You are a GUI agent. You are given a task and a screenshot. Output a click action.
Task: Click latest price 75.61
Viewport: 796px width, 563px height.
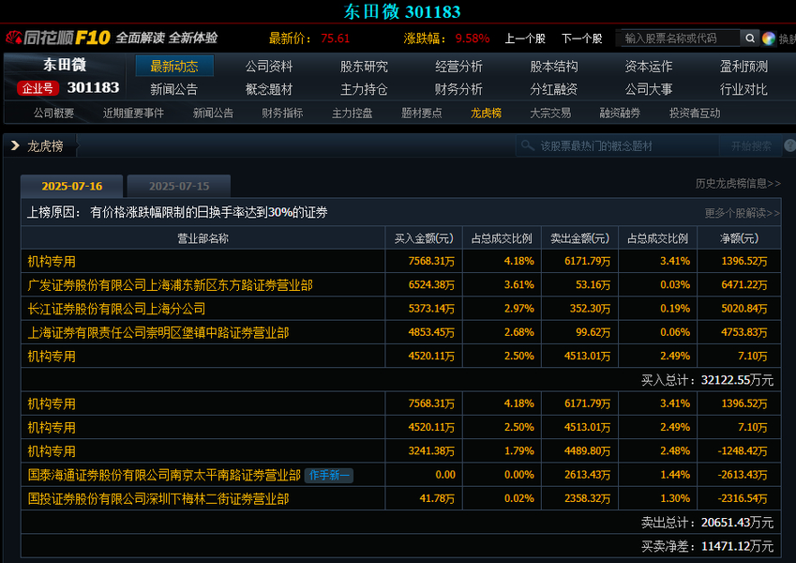335,38
